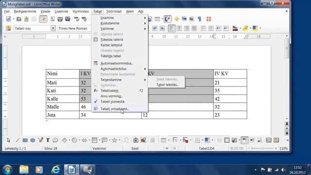
Task: Expand the Teisendamine submenu
Action: [x=120, y=80]
